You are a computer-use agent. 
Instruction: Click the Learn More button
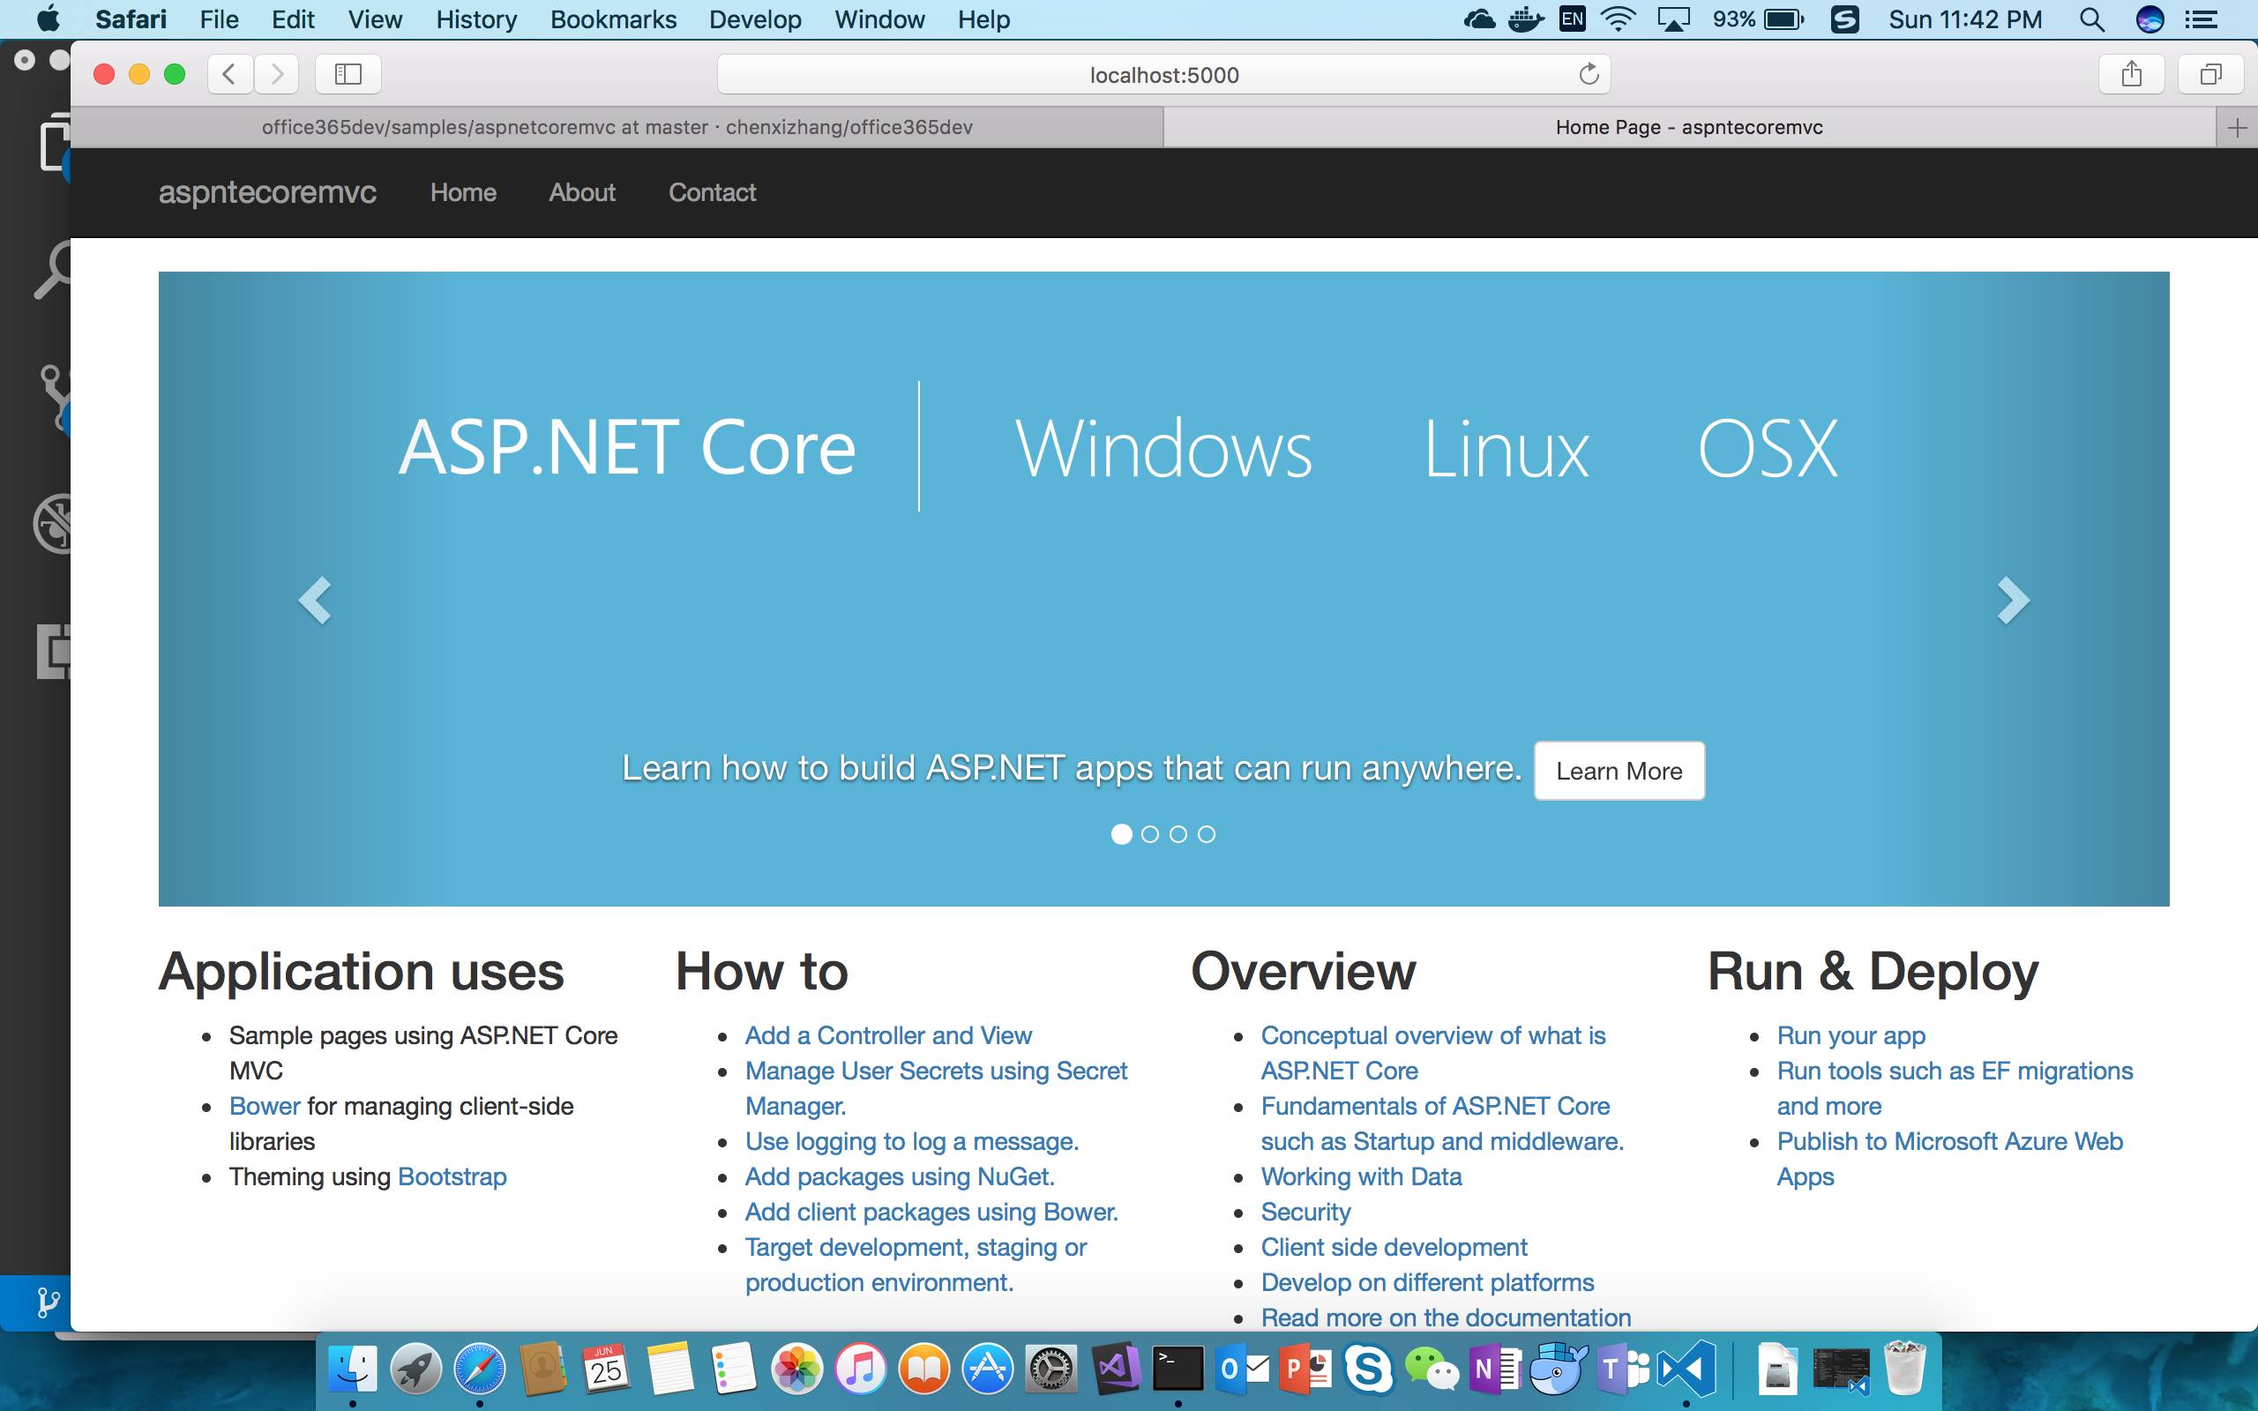(x=1618, y=771)
